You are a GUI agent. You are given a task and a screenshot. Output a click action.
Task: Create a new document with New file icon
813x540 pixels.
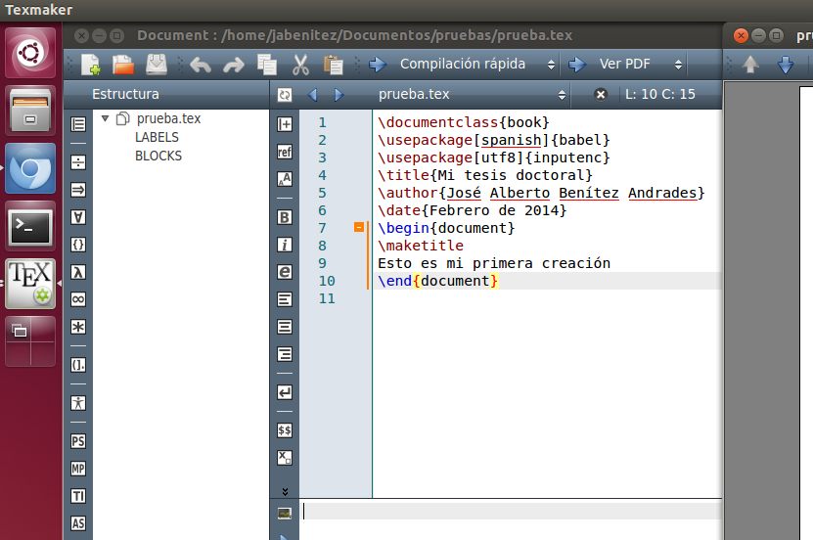point(91,65)
